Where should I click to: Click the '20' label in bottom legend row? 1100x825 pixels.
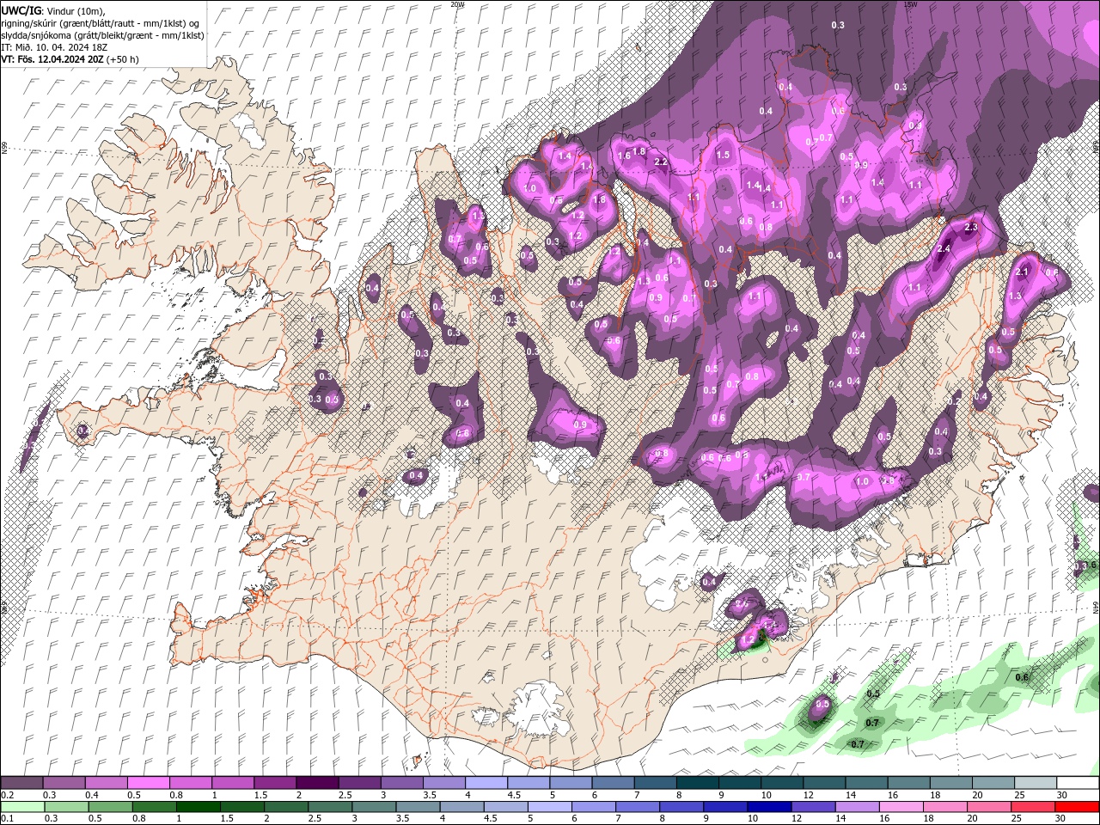point(971,819)
